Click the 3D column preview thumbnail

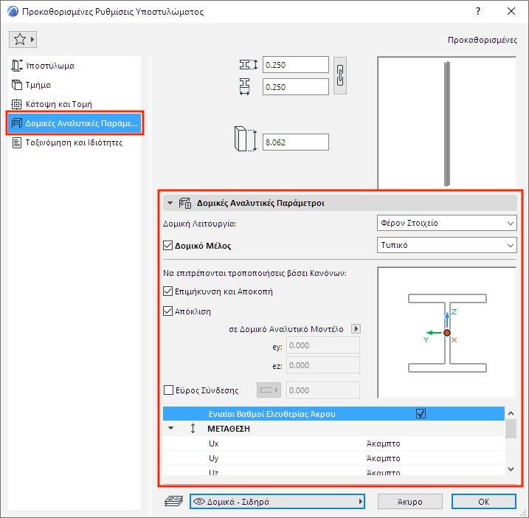pyautogui.click(x=446, y=122)
